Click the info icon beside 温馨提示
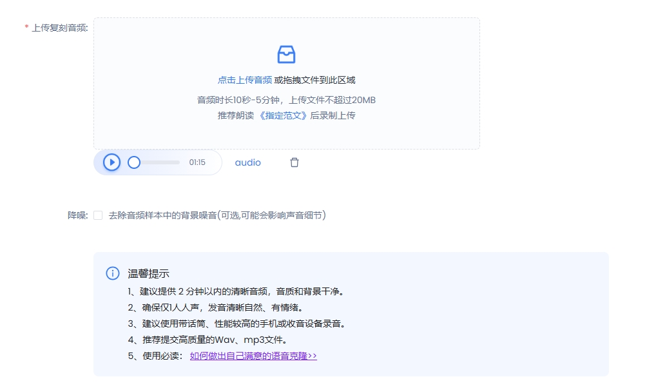The height and width of the screenshot is (388, 647). [113, 273]
